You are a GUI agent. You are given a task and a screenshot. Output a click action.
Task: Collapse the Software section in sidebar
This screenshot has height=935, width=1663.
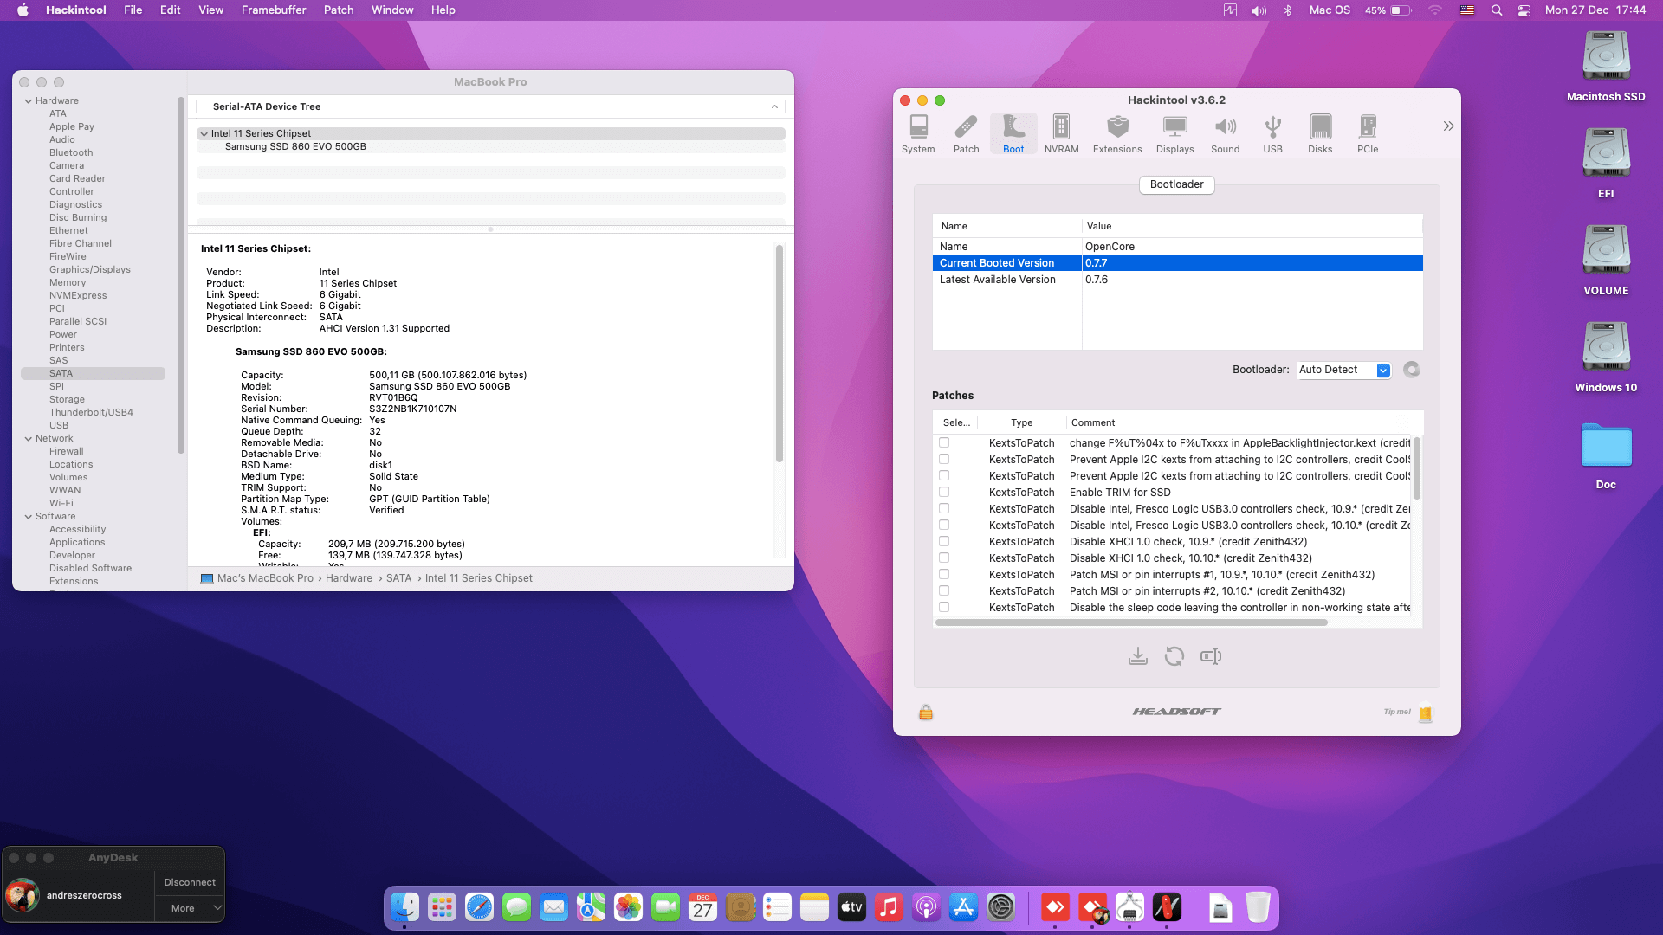pos(29,517)
